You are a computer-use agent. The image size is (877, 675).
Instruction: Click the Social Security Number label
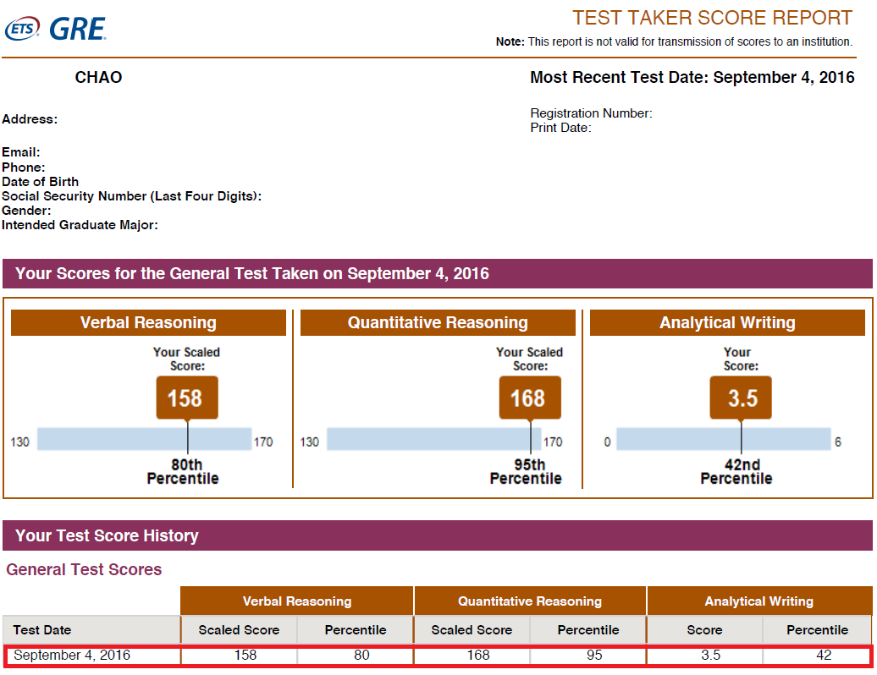[131, 196]
